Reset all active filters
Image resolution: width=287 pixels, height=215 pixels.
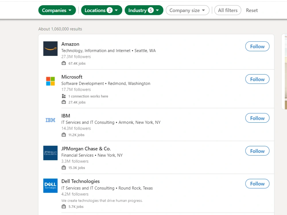252,10
